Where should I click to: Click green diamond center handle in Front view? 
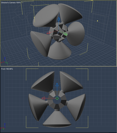[57, 98]
